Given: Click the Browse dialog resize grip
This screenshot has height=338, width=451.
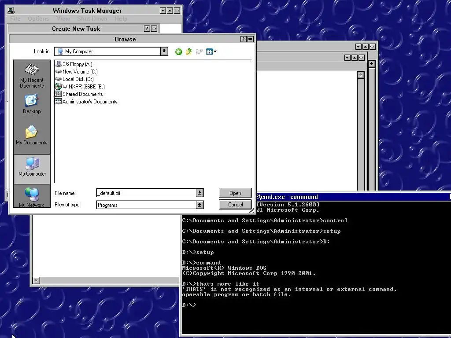Looking at the screenshot, I should 251,210.
